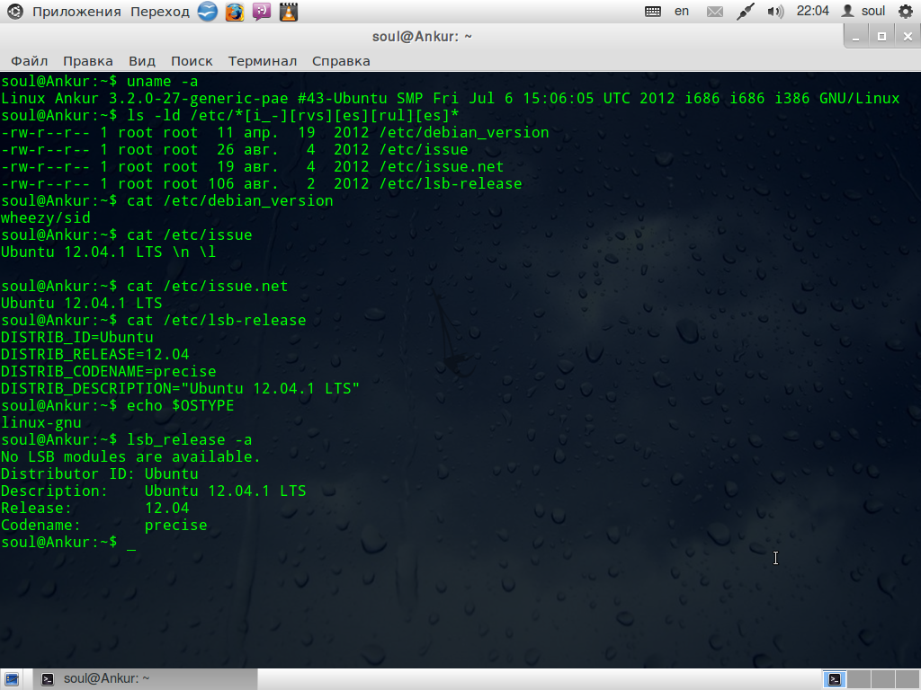
Task: Switch to the first workspace with terminal
Action: pos(834,679)
